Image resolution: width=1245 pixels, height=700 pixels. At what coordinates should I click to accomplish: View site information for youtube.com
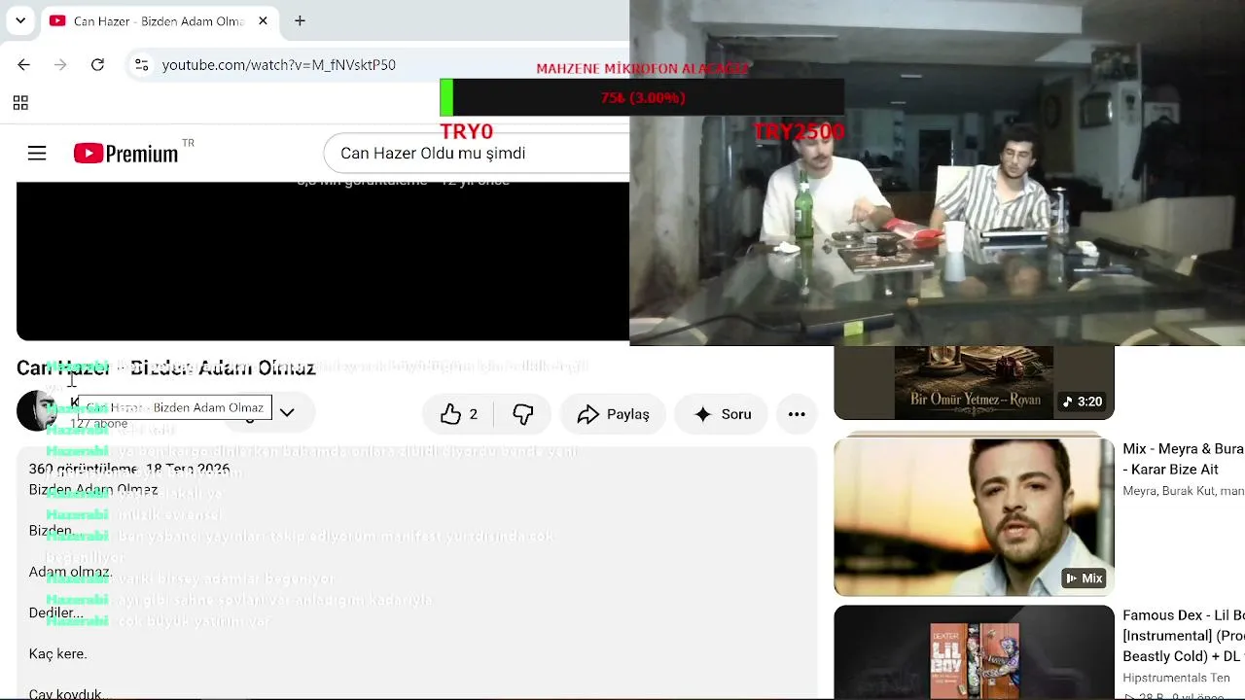141,64
